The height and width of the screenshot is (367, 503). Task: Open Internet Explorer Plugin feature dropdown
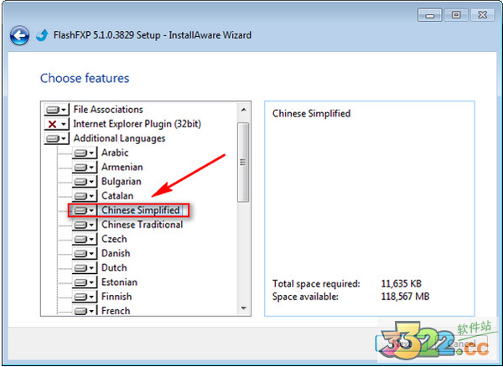pyautogui.click(x=56, y=124)
